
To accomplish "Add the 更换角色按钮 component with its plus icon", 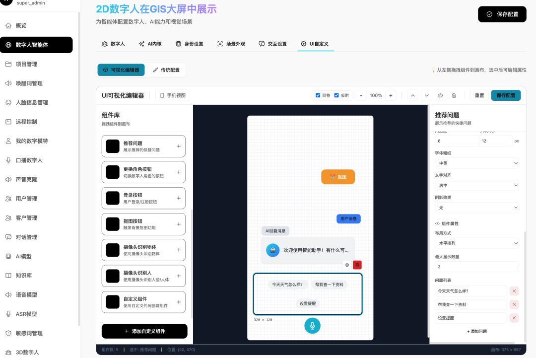I will coord(179,172).
